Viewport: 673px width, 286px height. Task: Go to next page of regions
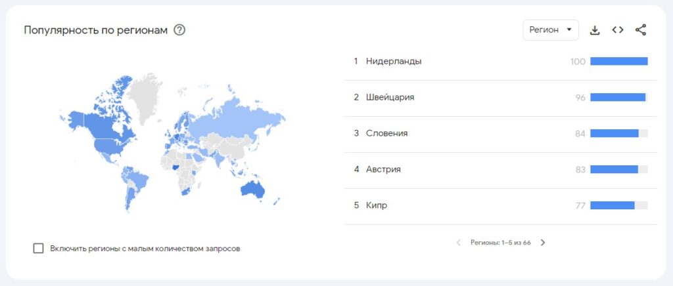(x=543, y=243)
